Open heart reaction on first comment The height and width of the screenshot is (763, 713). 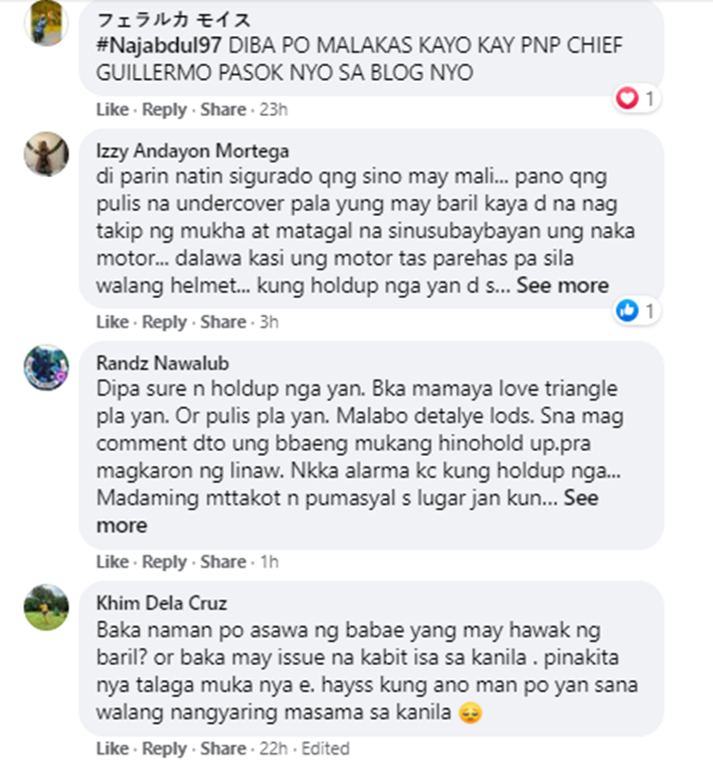636,99
